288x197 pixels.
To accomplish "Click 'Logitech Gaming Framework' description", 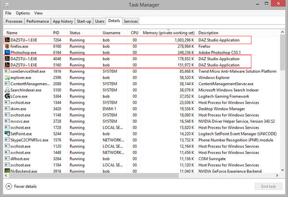I will click(224, 97).
